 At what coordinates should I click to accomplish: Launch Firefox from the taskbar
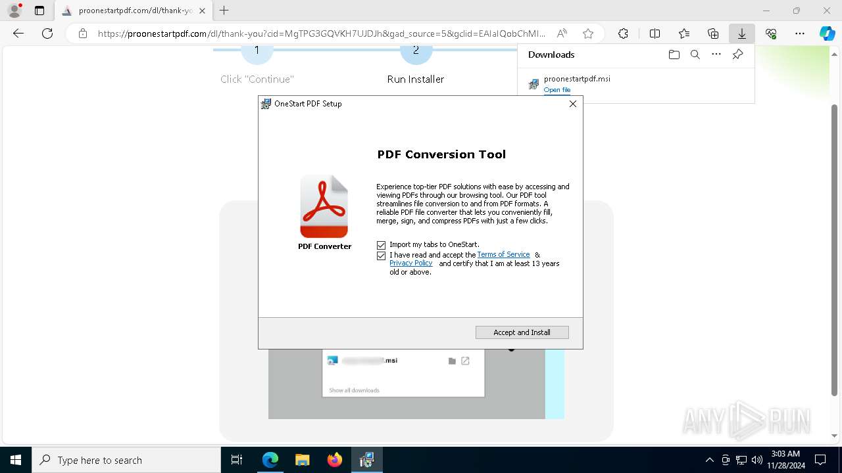tap(335, 460)
